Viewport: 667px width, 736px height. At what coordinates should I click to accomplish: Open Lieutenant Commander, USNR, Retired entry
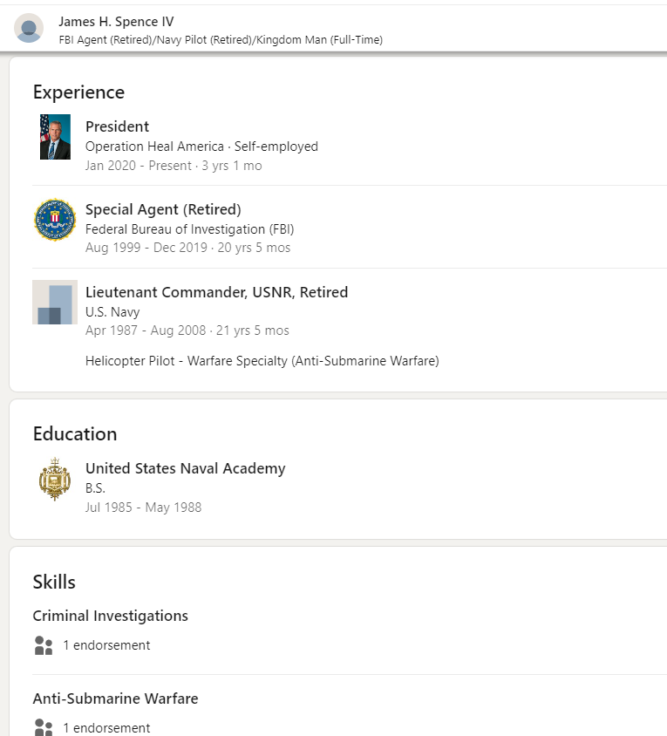216,292
